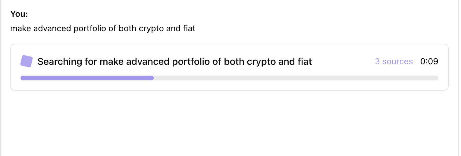The height and width of the screenshot is (156, 461).
Task: Open the 3 sources link
Action: pyautogui.click(x=394, y=61)
